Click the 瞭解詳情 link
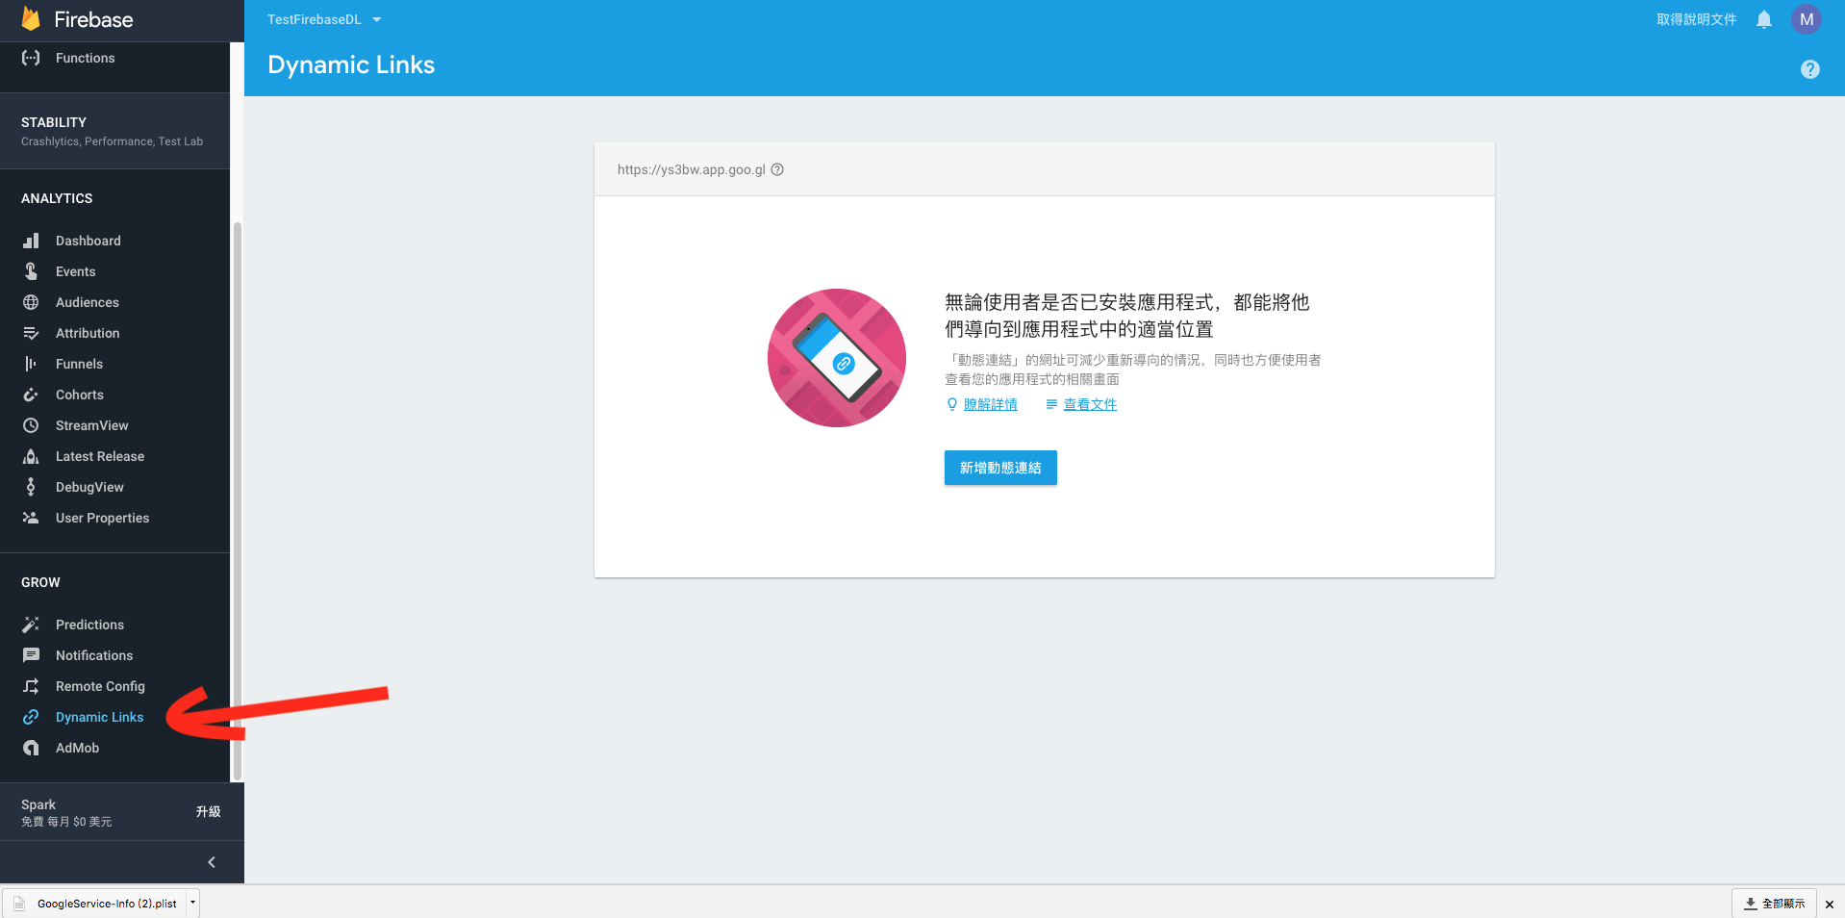 pos(991,404)
